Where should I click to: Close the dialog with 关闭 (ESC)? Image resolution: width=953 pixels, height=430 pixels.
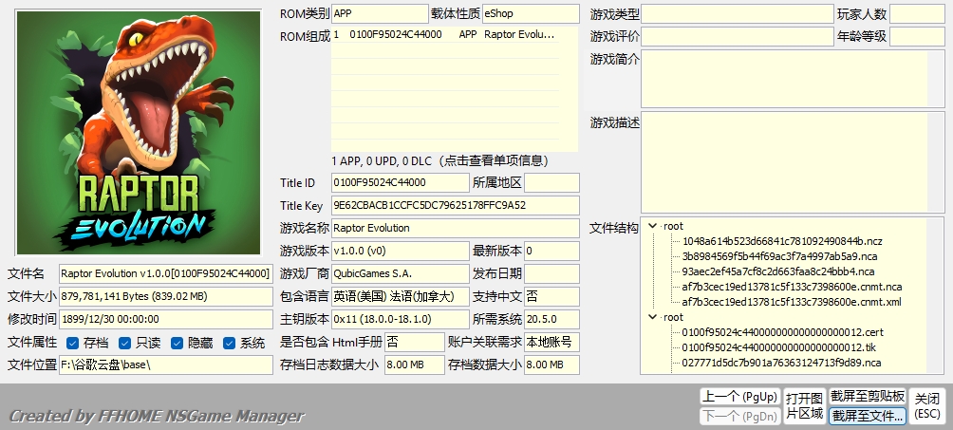pos(927,406)
